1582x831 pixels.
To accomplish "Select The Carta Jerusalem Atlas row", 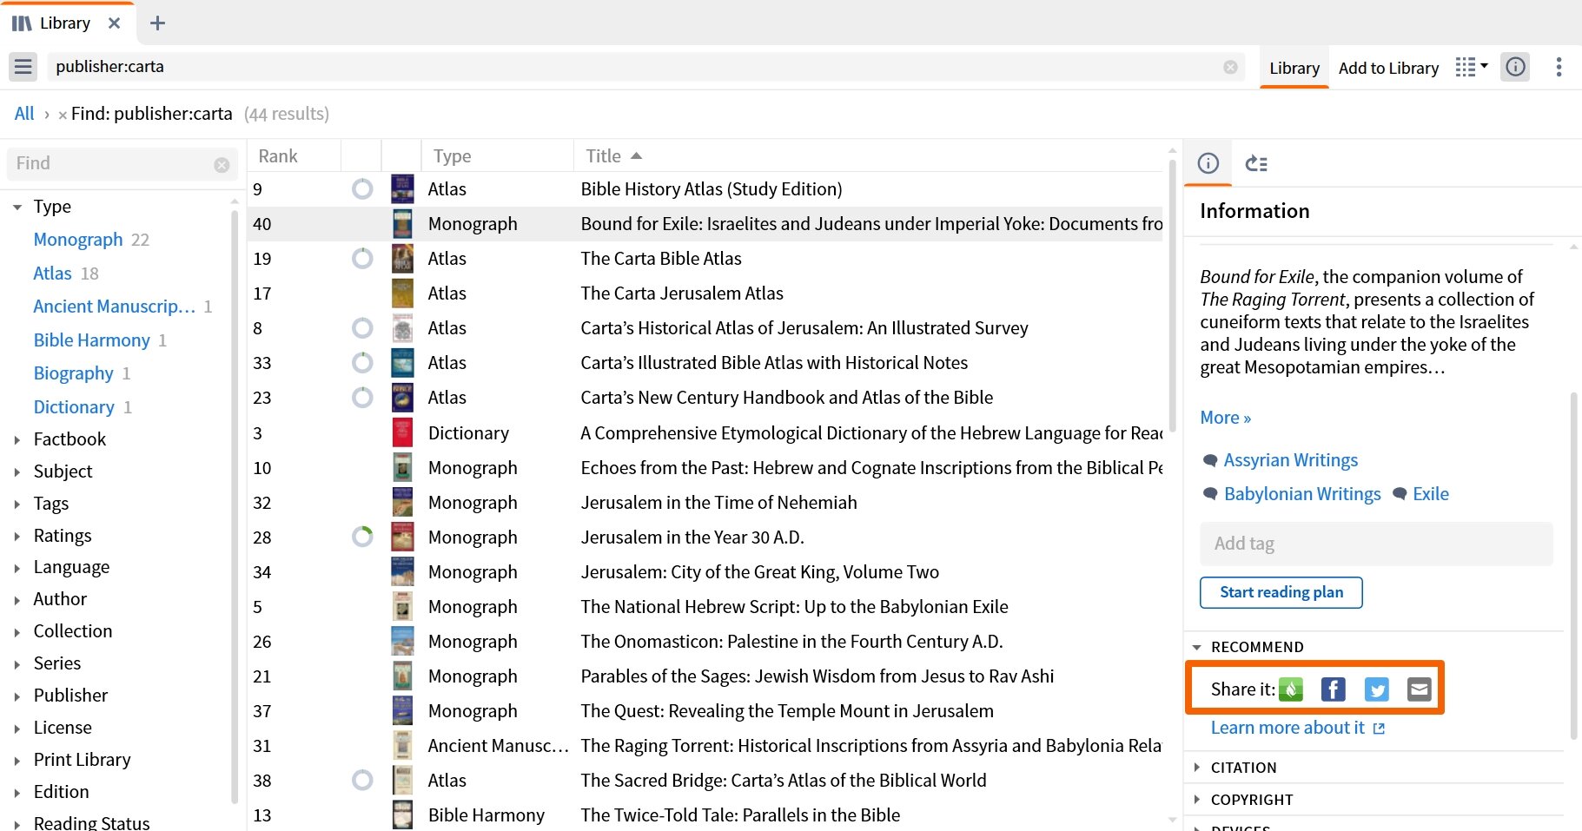I will click(705, 293).
